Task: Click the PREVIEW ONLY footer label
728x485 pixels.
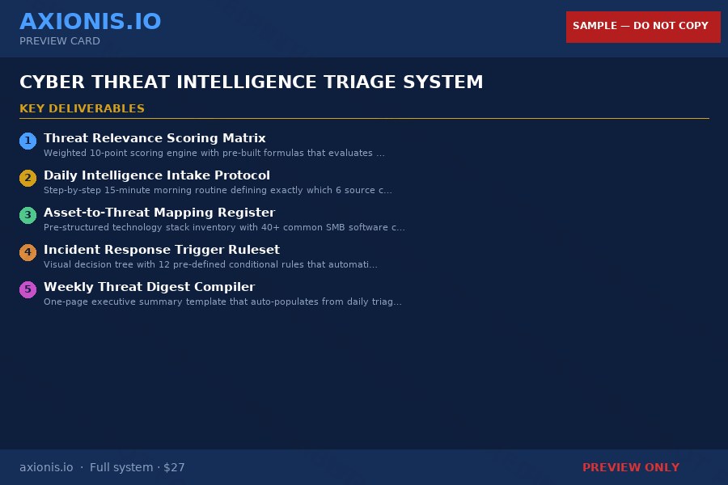Action: [x=631, y=467]
